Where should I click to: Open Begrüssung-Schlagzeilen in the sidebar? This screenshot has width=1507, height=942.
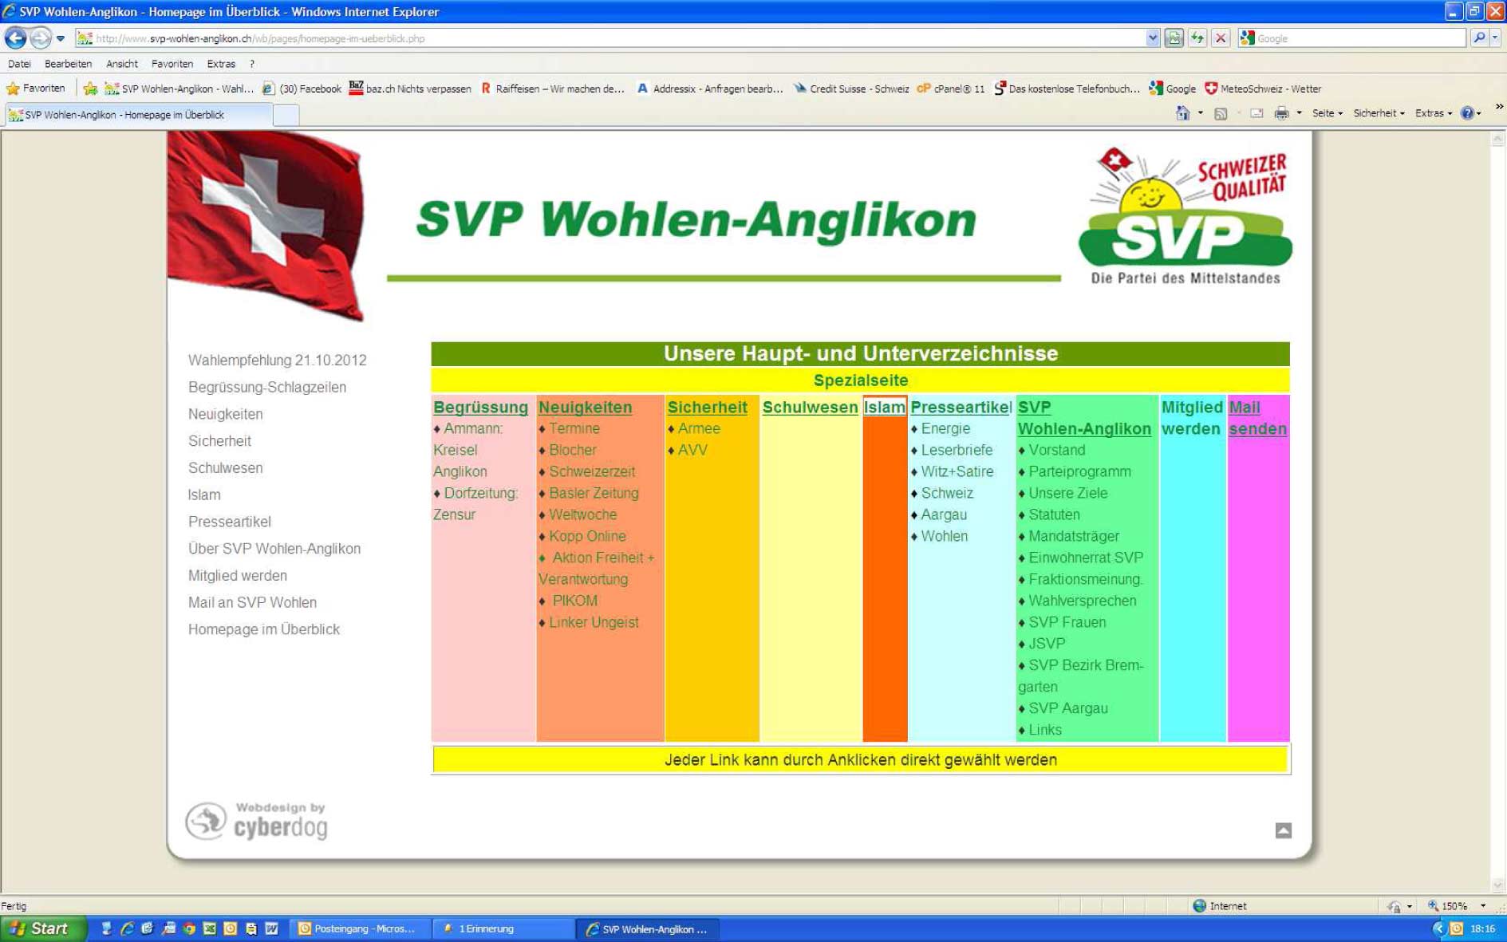[x=266, y=387]
